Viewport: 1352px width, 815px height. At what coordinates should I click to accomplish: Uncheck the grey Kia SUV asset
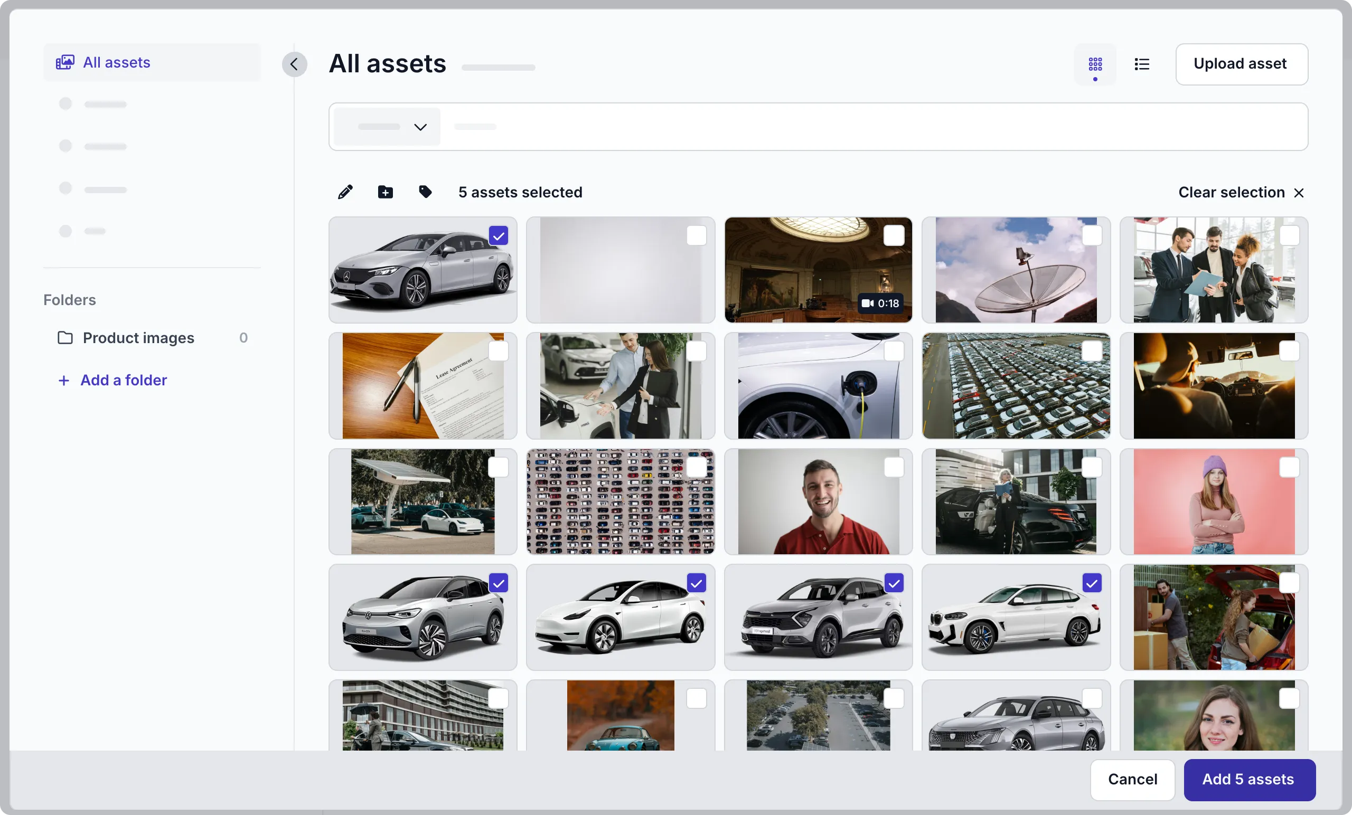pyautogui.click(x=894, y=583)
